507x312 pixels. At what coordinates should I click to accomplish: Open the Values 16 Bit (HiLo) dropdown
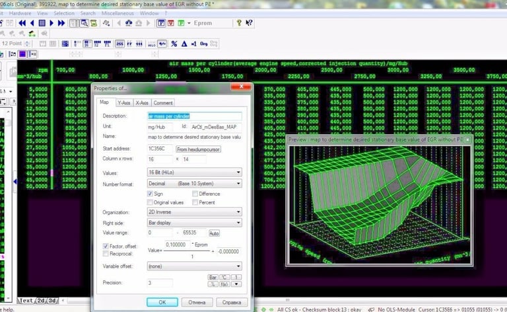point(194,172)
